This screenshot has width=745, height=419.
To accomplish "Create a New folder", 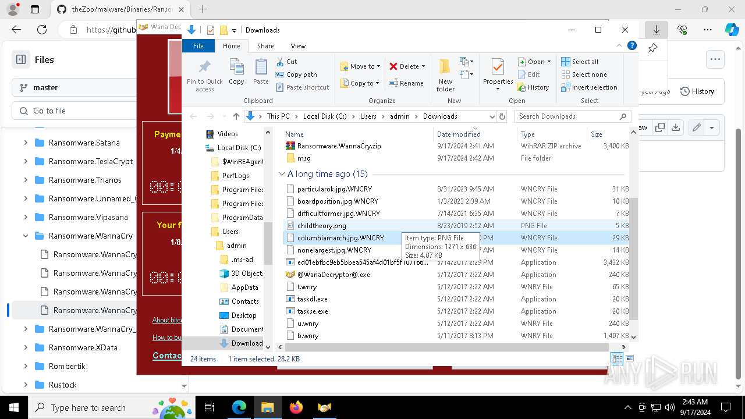I will coord(445,74).
